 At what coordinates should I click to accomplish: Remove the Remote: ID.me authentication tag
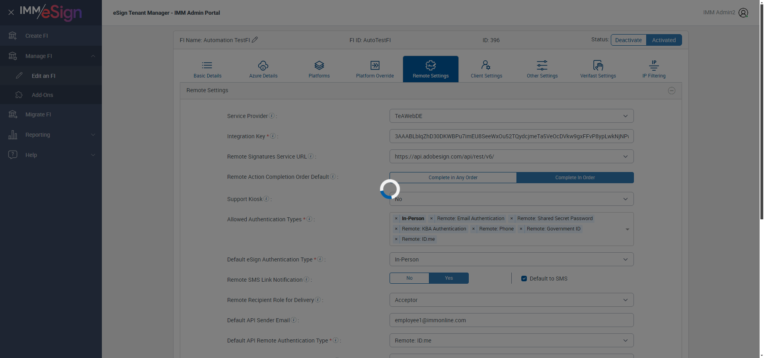pos(396,239)
